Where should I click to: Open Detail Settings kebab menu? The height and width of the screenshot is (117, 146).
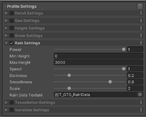tap(141, 13)
